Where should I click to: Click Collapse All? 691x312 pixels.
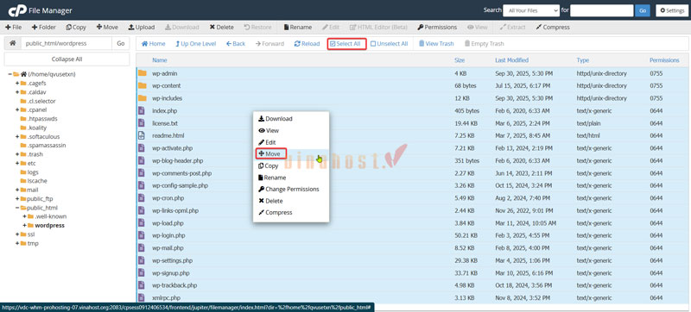click(x=67, y=59)
